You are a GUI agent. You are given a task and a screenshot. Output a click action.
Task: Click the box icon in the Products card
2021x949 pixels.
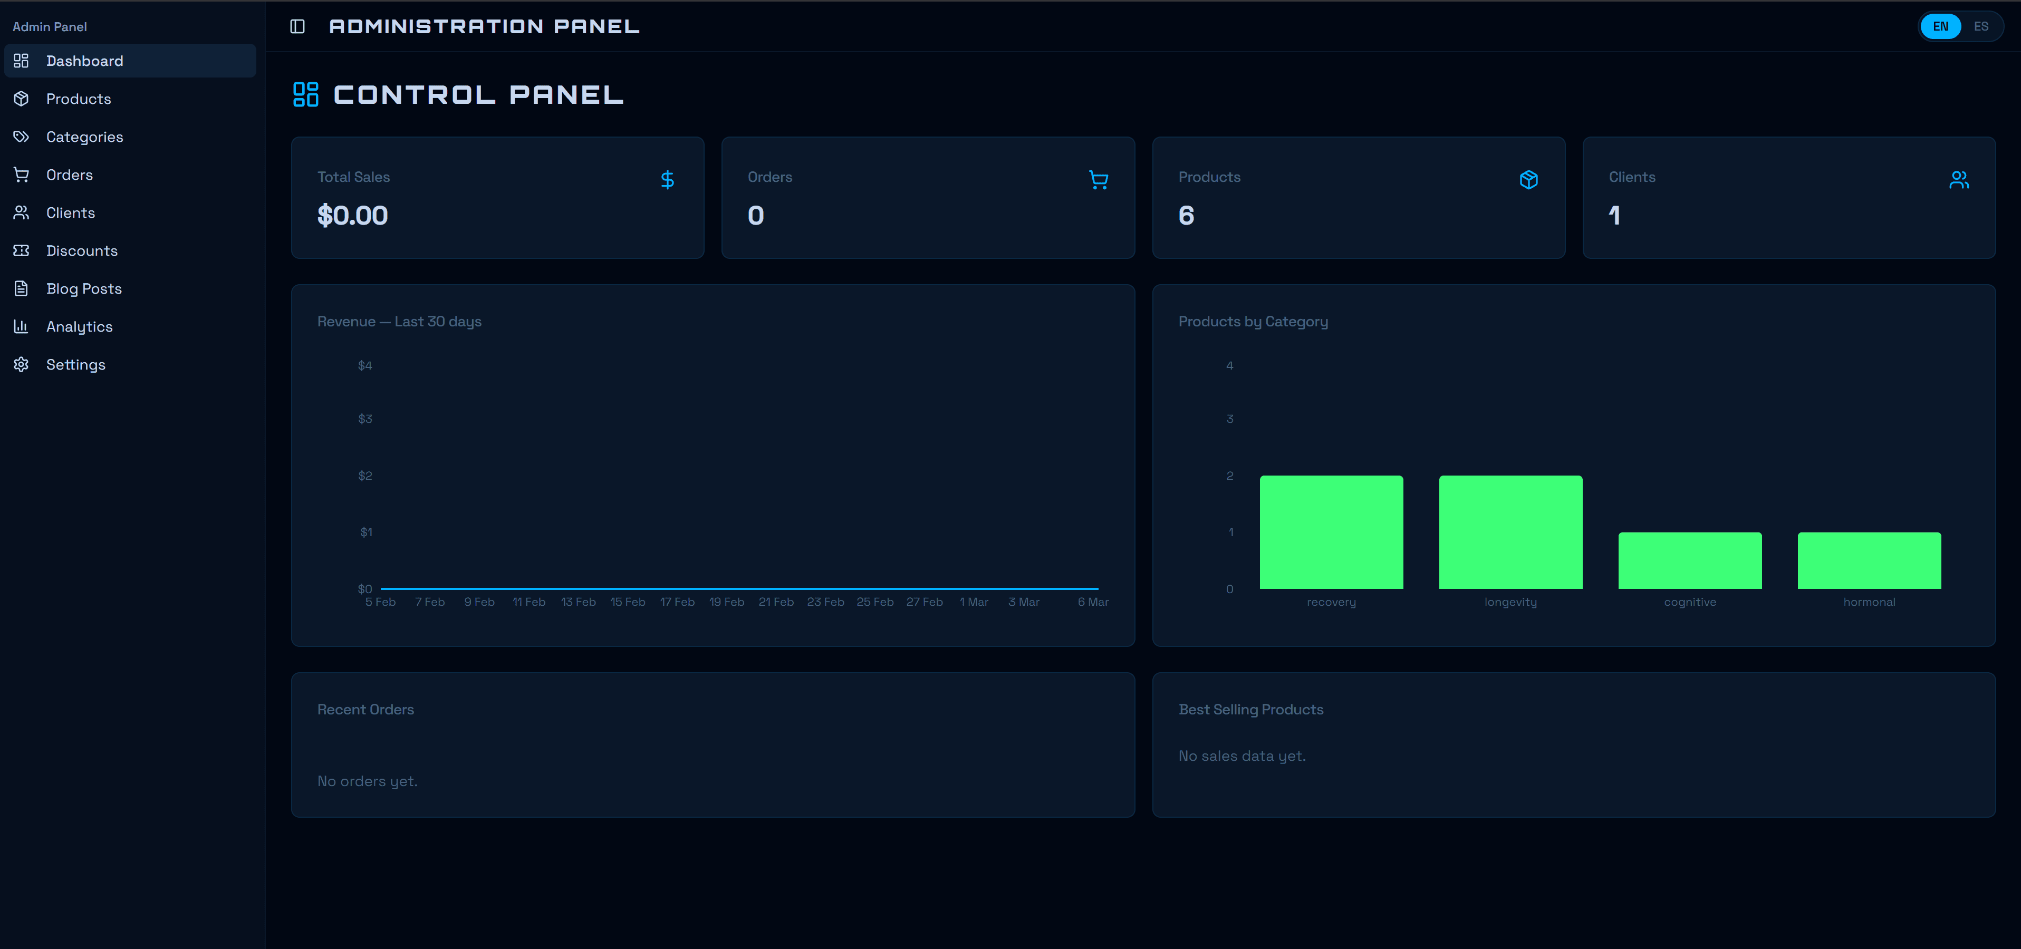coord(1528,180)
